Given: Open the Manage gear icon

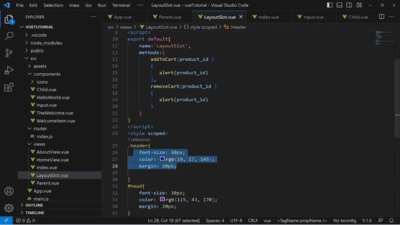Looking at the screenshot, I should [x=9, y=208].
